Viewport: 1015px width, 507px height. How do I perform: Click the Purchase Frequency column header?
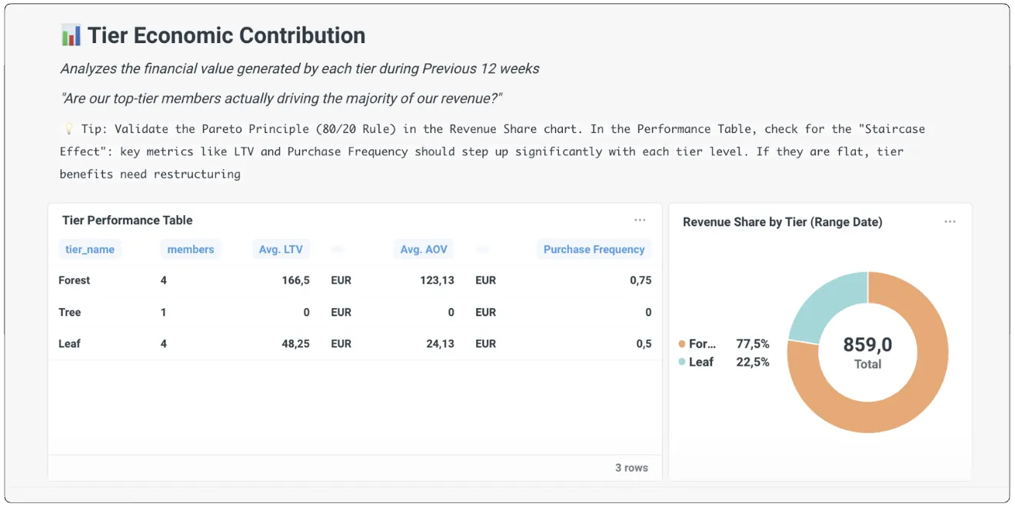tap(594, 249)
